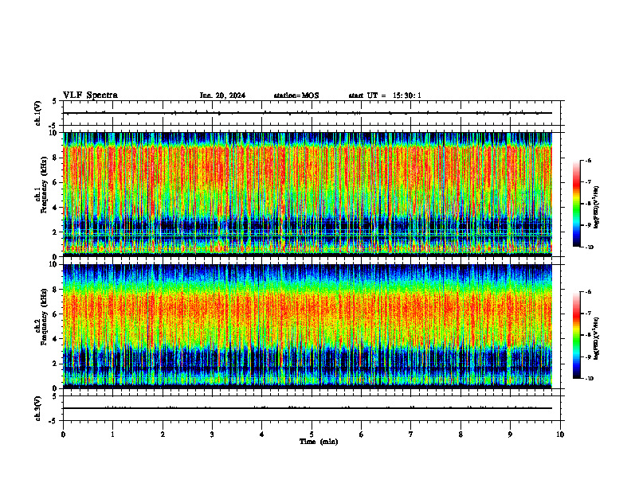Click the "ch.1(V)" waveform axis label

(x=37, y=113)
